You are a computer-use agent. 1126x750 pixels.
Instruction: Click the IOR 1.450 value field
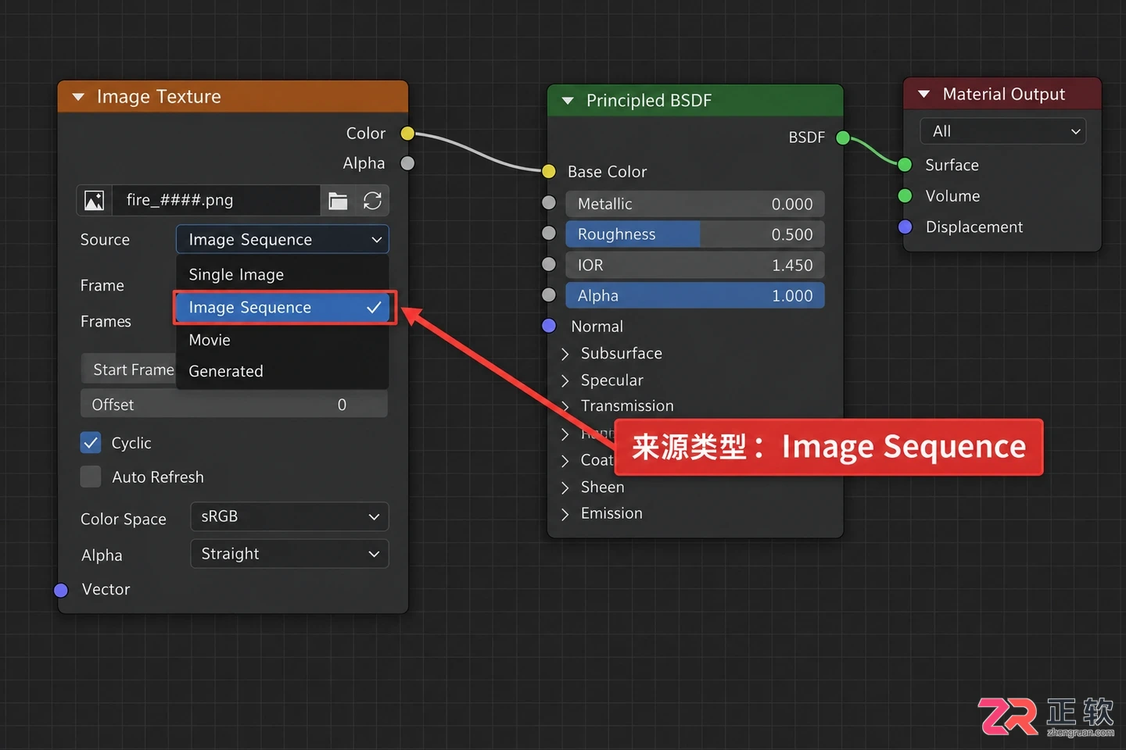pos(695,266)
